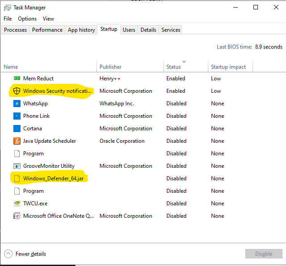The height and width of the screenshot is (266, 286).
Task: Switch to the Services tab
Action: [171, 30]
